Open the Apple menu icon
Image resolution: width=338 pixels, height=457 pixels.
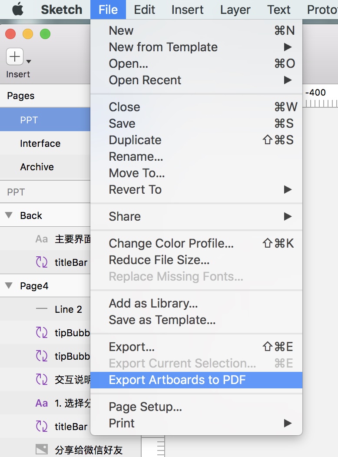tap(18, 9)
